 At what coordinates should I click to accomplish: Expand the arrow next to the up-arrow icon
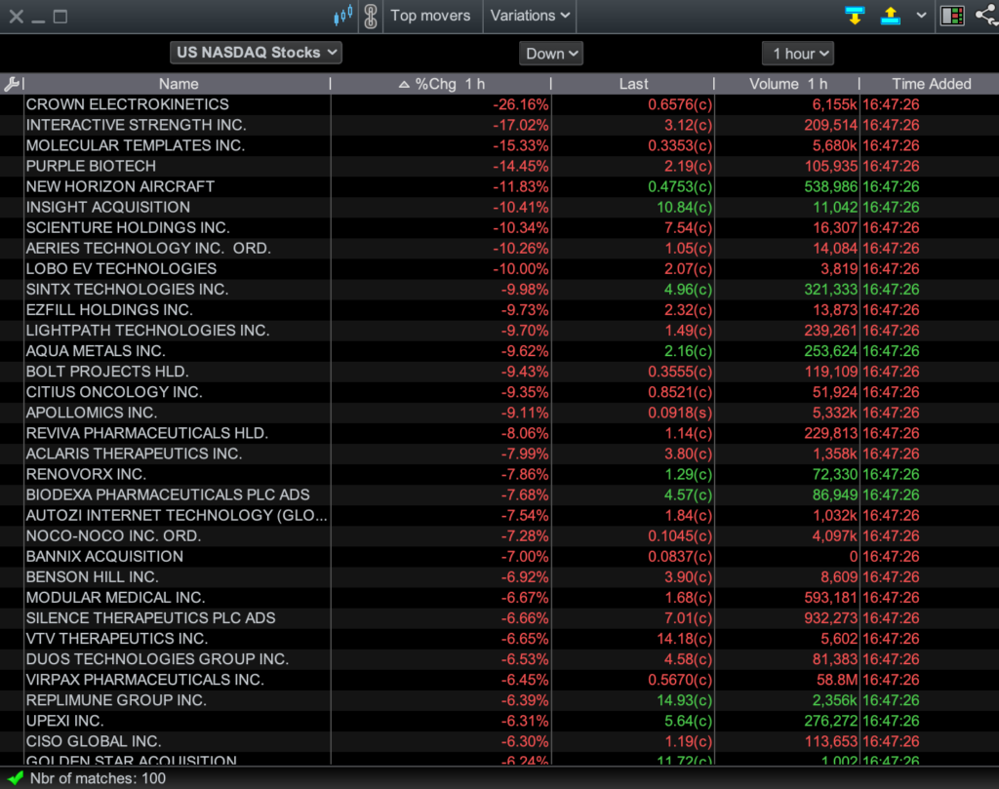click(921, 16)
